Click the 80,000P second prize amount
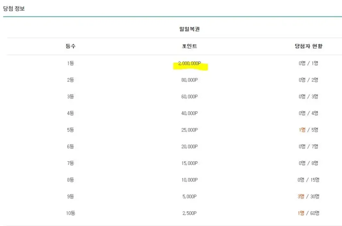The height and width of the screenshot is (226, 342). click(x=190, y=80)
